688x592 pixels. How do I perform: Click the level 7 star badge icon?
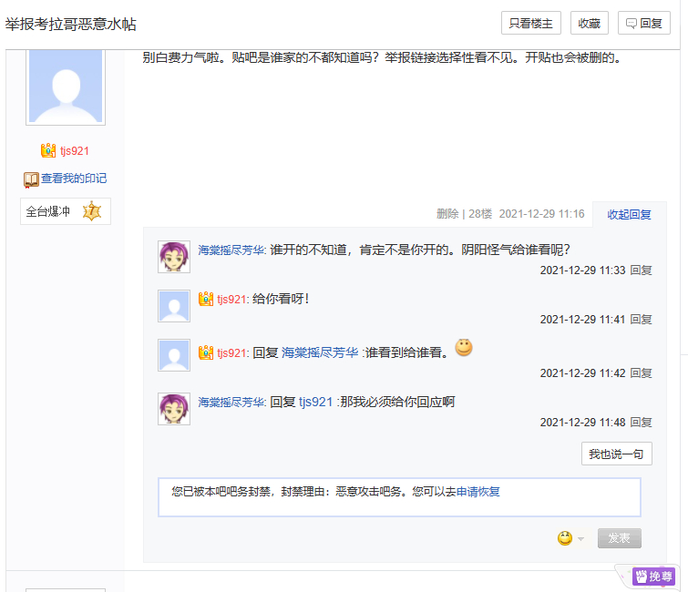[91, 211]
